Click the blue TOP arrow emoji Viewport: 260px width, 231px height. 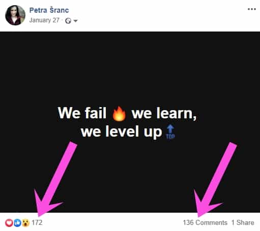170,131
